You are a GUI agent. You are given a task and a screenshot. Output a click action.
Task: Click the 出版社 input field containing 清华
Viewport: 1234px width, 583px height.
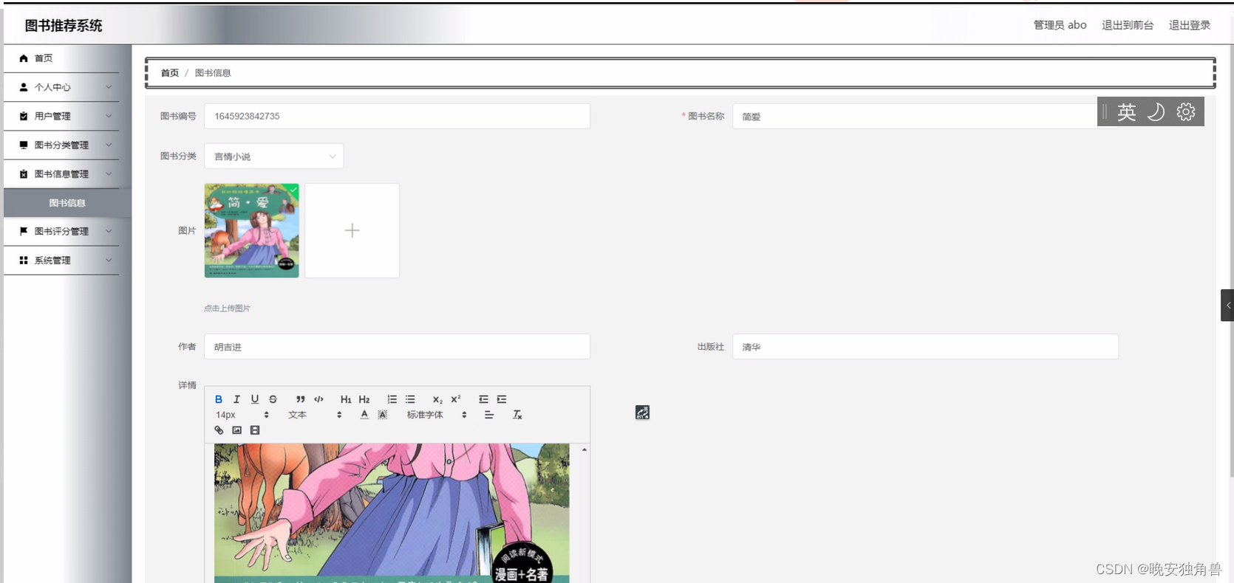pyautogui.click(x=925, y=347)
